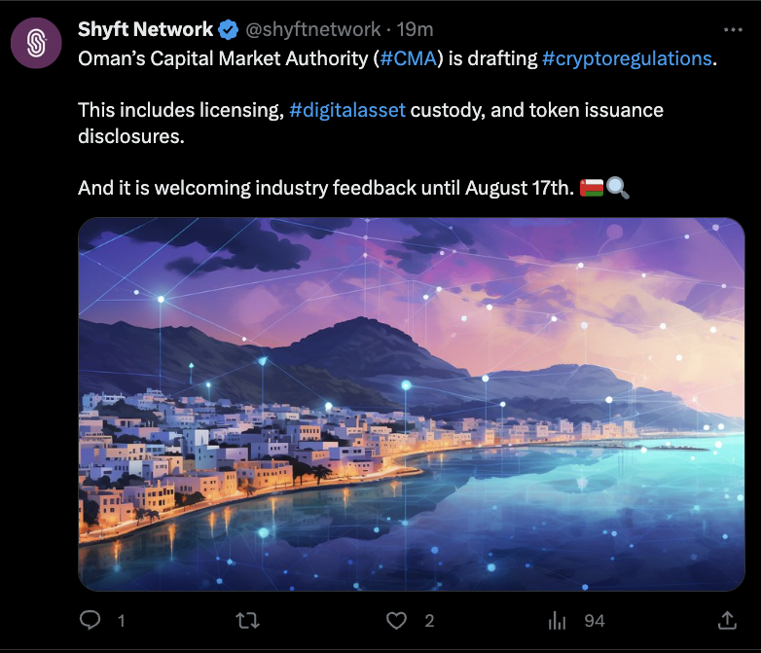The width and height of the screenshot is (761, 653).
Task: Click the 19m timestamp
Action: [x=415, y=29]
